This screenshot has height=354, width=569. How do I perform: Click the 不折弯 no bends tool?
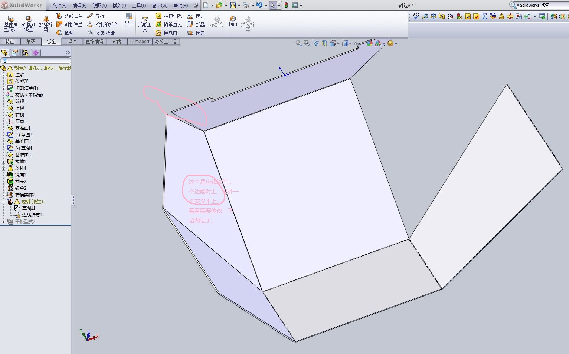[217, 21]
